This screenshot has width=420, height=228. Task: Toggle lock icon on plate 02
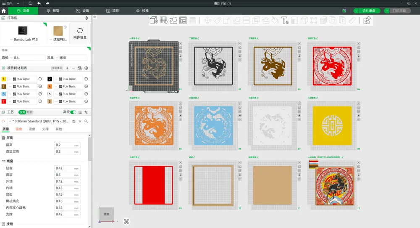point(240,56)
